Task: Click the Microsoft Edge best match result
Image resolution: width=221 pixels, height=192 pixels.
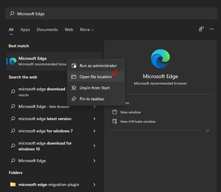Action: [37, 61]
